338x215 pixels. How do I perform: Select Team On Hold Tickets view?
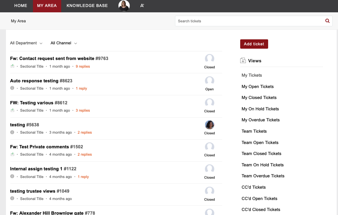click(x=262, y=165)
